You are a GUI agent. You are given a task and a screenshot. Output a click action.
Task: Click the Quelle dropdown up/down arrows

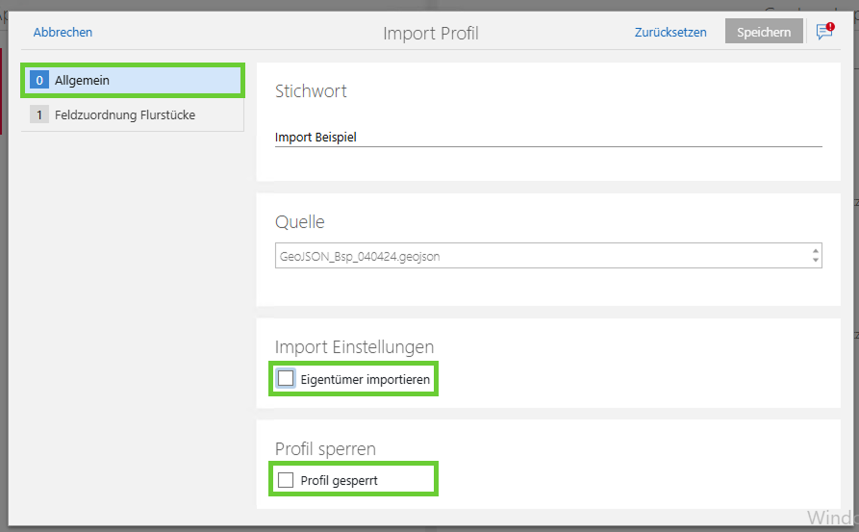click(x=815, y=255)
